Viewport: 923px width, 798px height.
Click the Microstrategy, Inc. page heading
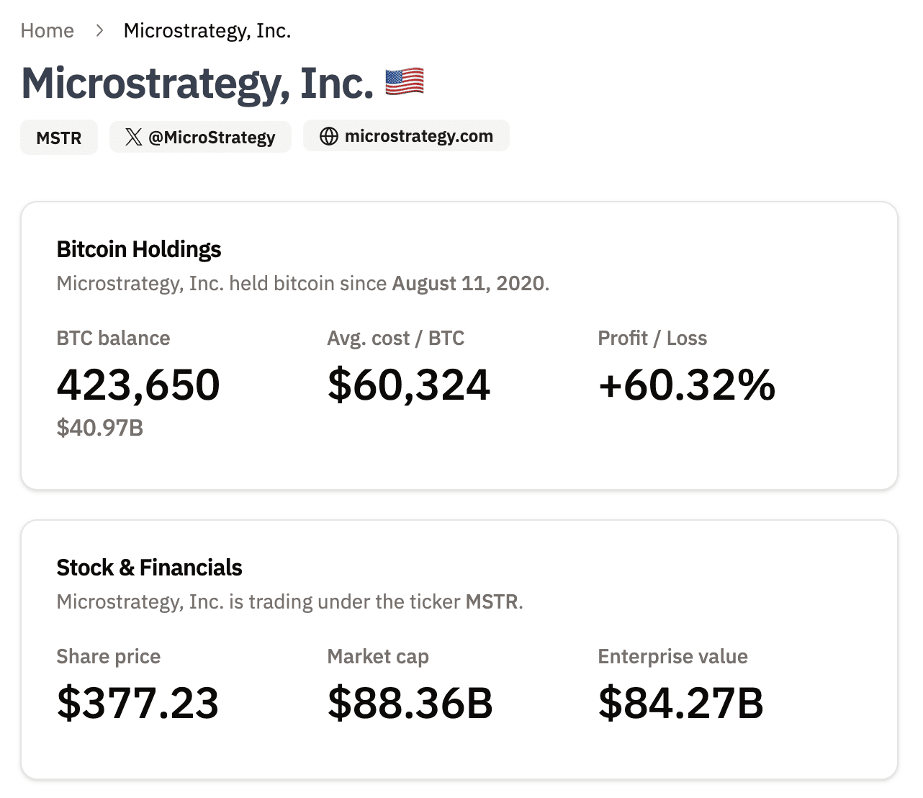pyautogui.click(x=197, y=84)
